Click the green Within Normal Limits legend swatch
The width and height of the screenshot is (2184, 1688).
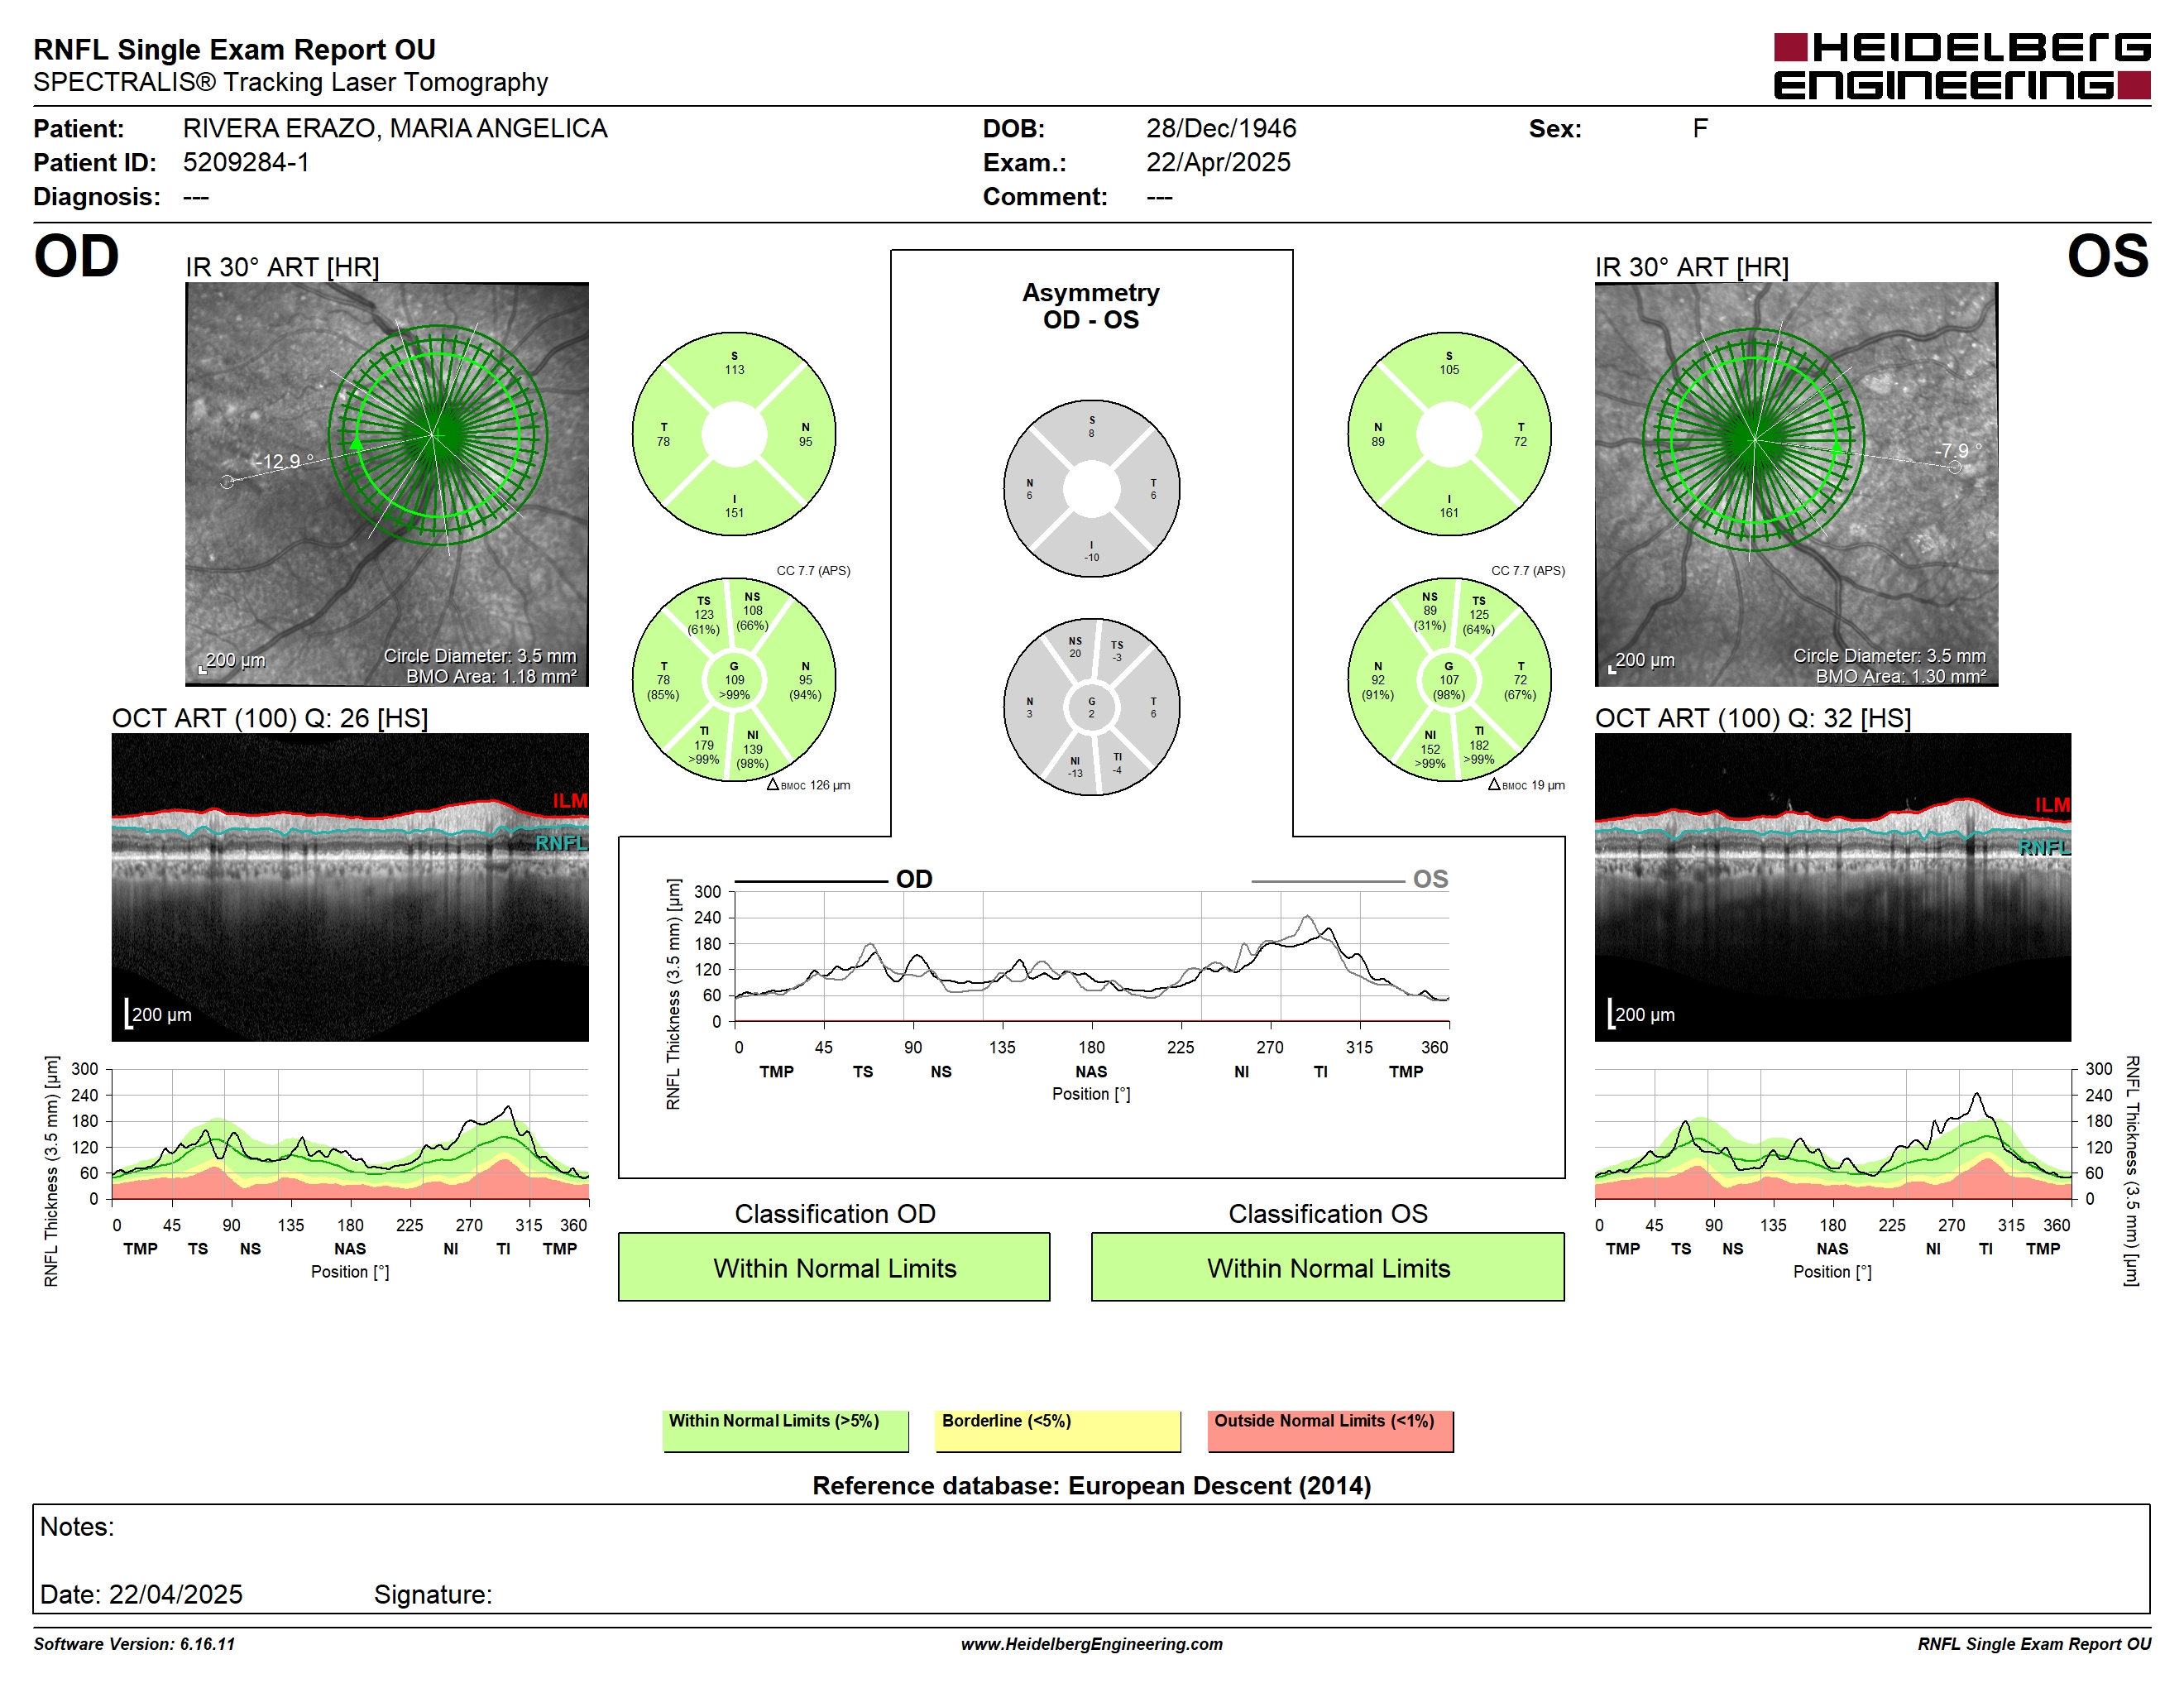tap(786, 1431)
